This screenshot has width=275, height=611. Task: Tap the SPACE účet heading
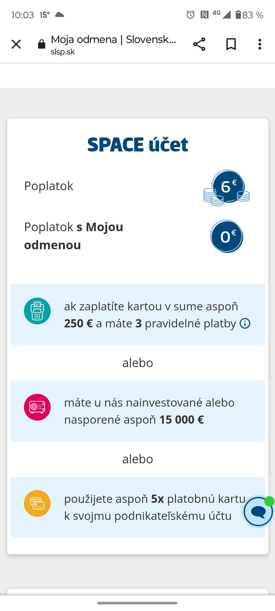[137, 145]
